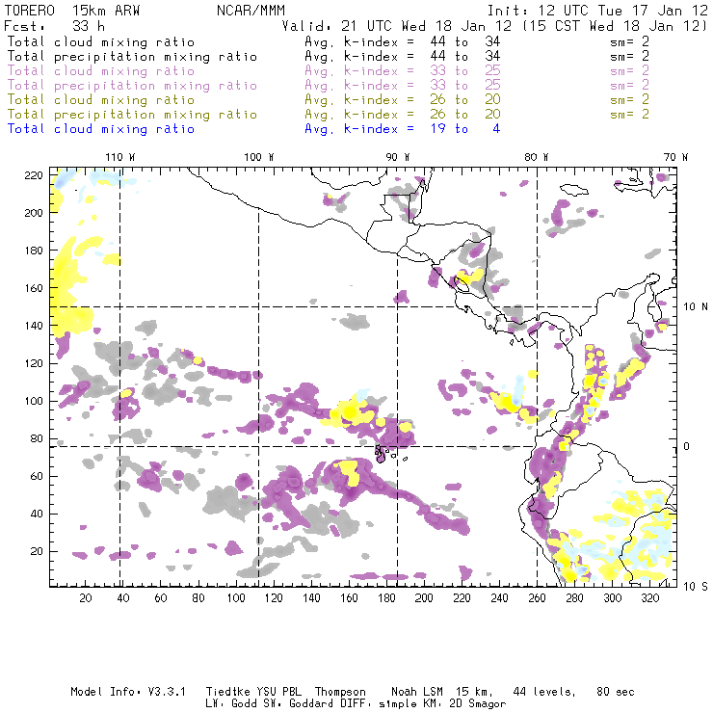Click the '0' equator latitude label

point(686,446)
